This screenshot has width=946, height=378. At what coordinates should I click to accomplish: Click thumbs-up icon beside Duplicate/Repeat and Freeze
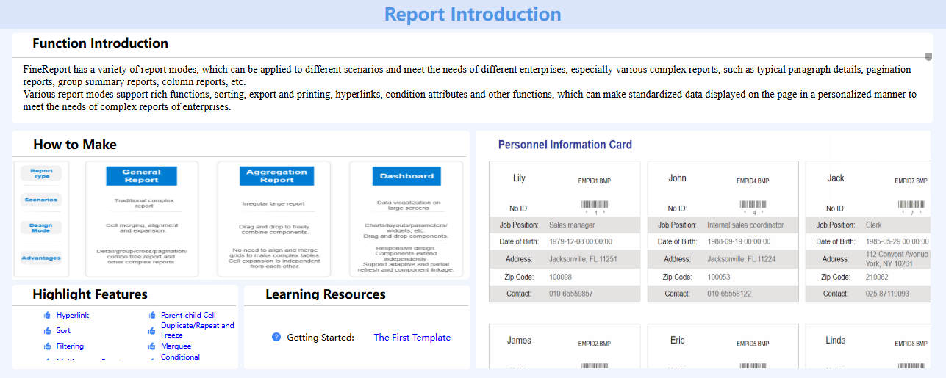151,330
